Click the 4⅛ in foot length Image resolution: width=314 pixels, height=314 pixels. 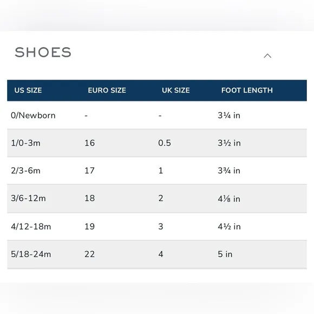(229, 199)
